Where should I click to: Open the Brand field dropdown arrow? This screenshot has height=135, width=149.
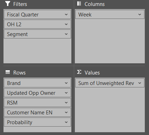66,83
